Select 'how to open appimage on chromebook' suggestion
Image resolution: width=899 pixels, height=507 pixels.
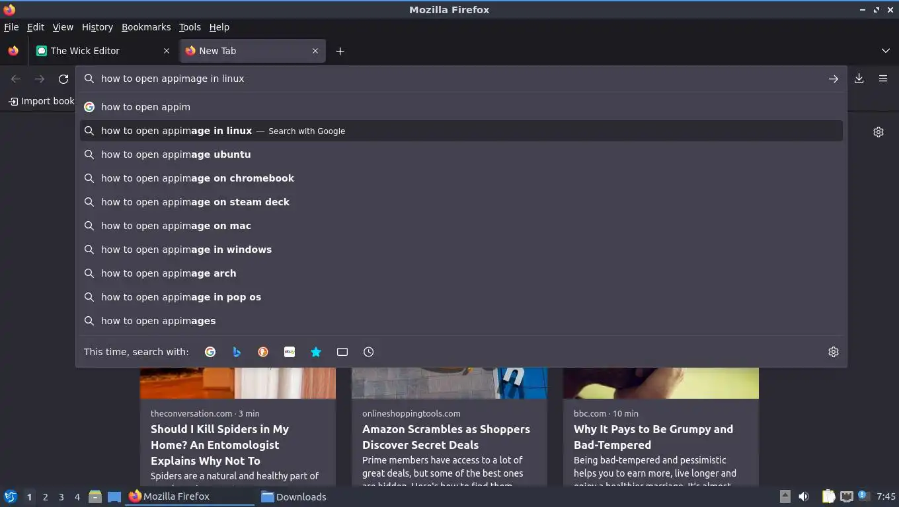461,178
